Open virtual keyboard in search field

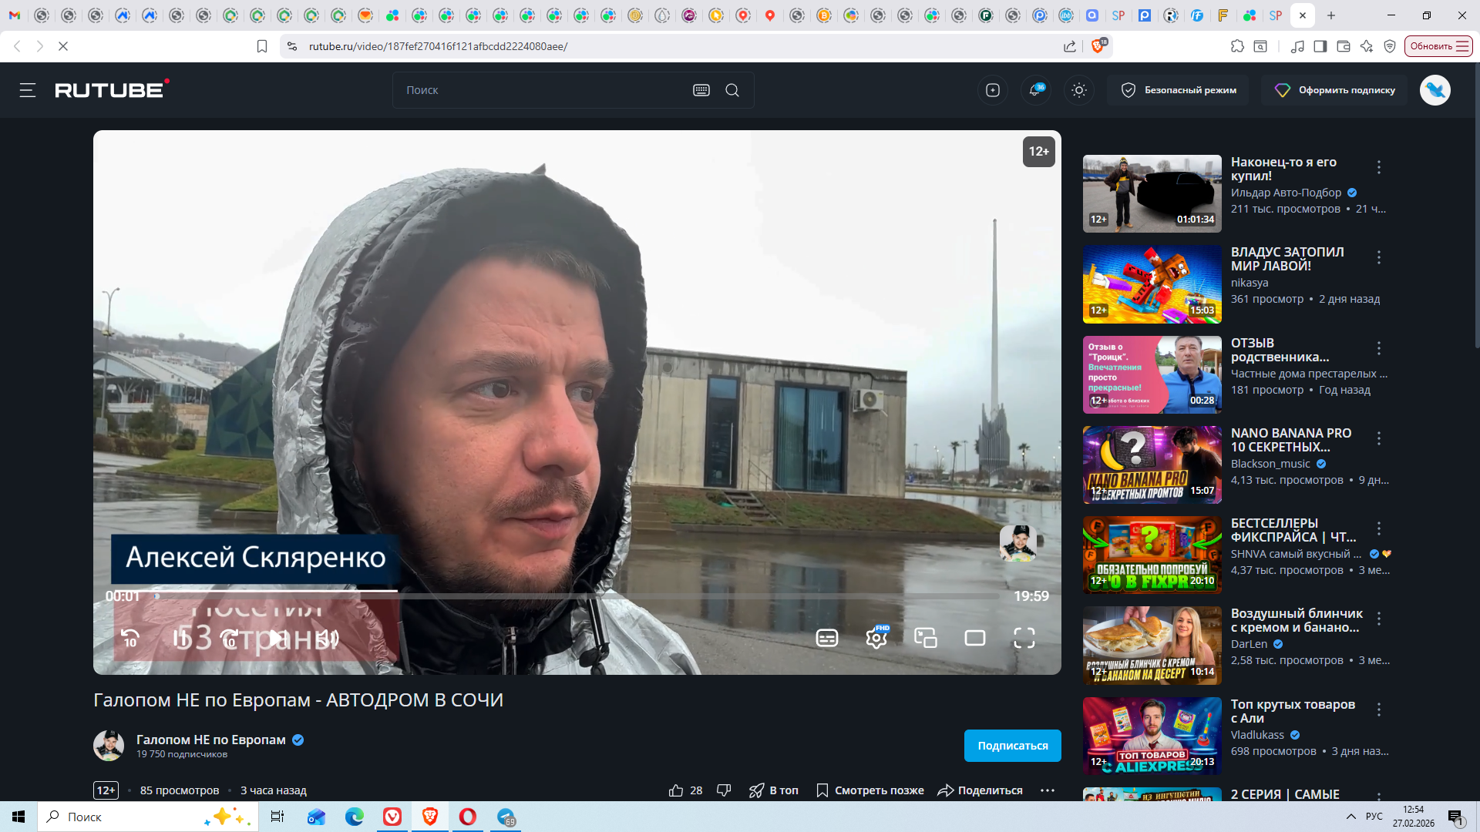coord(701,90)
